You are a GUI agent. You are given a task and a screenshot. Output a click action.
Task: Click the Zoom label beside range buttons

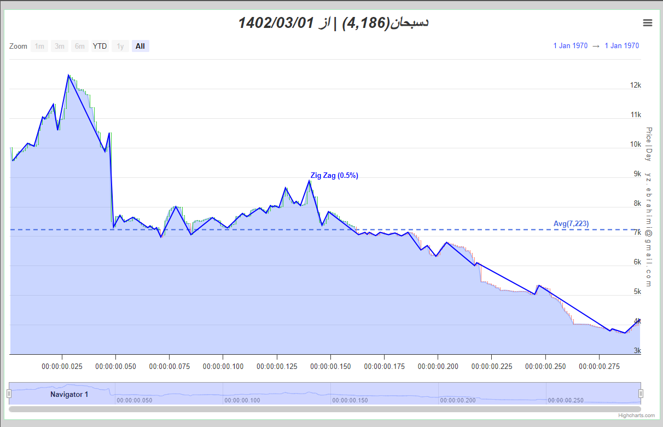(x=18, y=46)
